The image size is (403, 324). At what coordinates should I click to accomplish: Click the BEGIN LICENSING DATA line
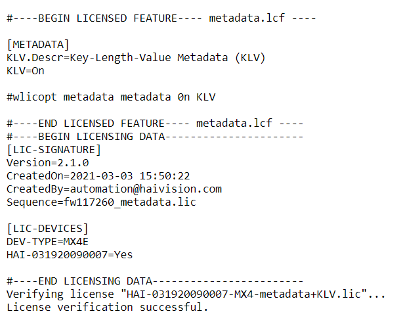tap(154, 137)
